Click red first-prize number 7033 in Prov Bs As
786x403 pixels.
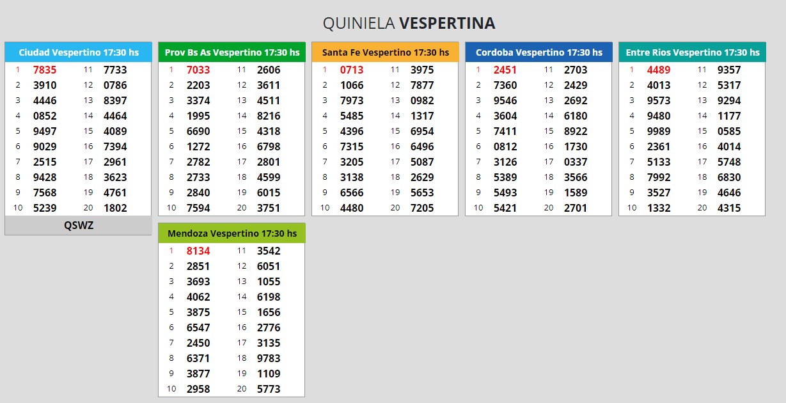198,70
